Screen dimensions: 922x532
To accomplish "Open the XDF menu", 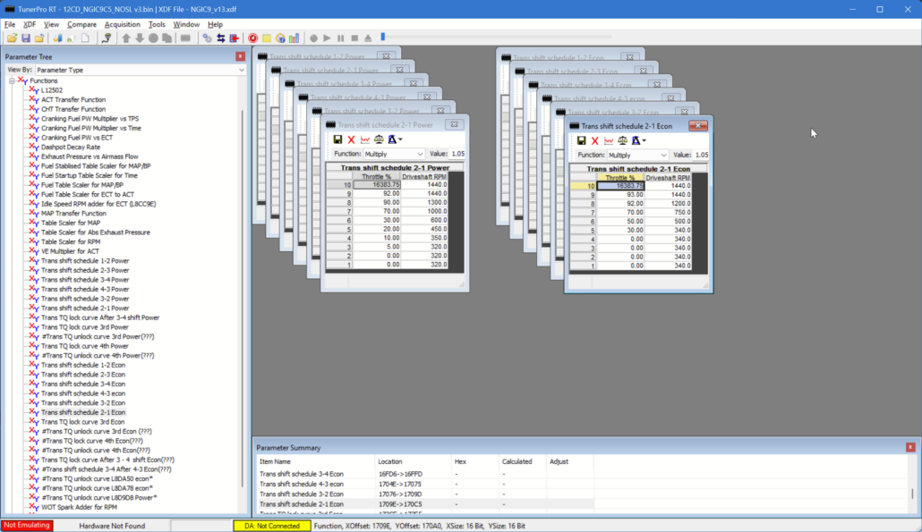I will click(x=30, y=25).
